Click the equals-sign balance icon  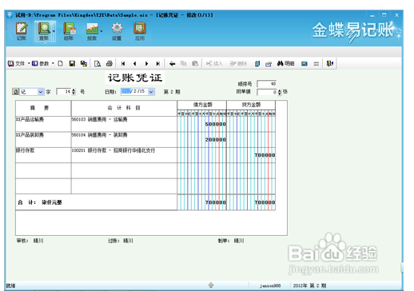point(316,64)
